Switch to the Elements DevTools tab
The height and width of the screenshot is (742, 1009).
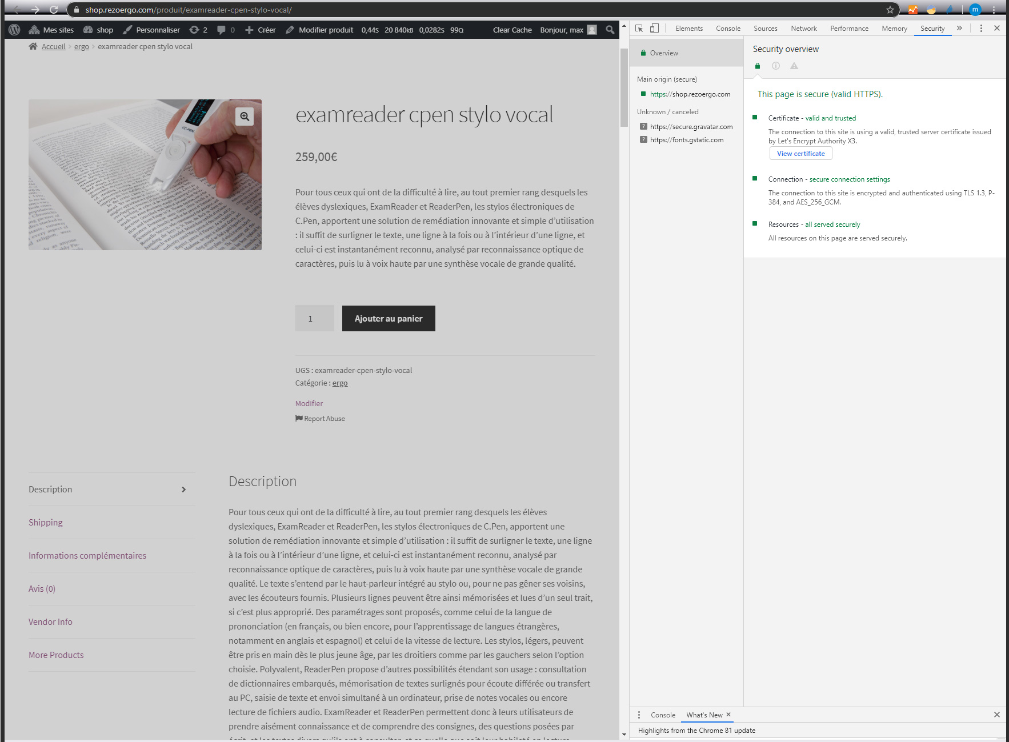point(689,28)
